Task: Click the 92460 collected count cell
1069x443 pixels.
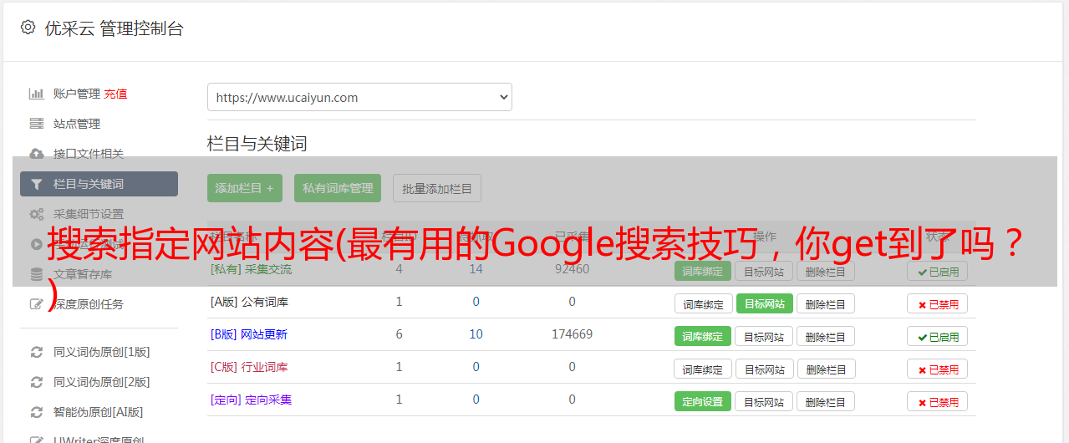Action: point(572,269)
